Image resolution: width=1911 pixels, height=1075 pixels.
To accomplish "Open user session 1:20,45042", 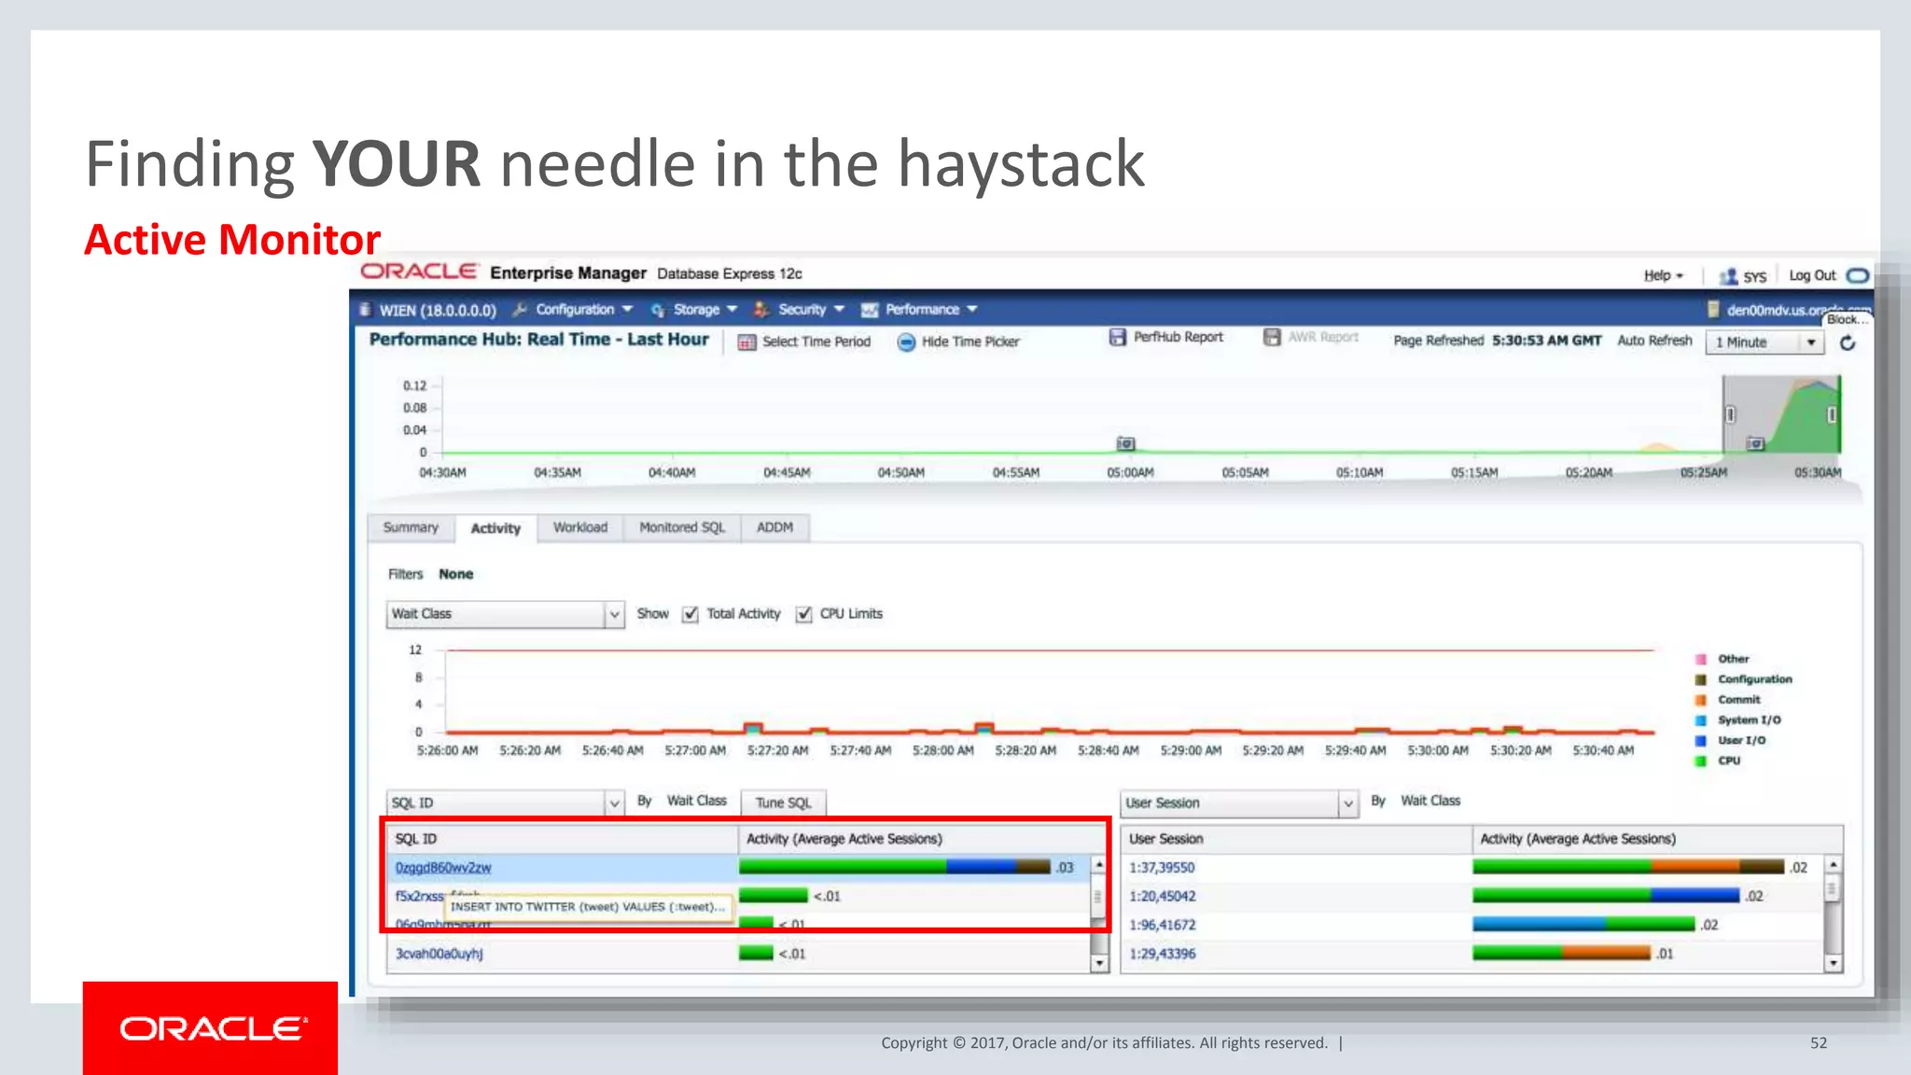I will (x=1162, y=896).
